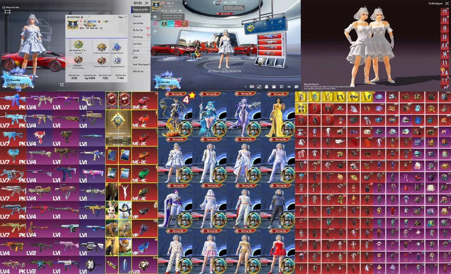This screenshot has height=274, width=451.
Task: Switch to the Thông Tin Cơ Bản tab
Action: (x=141, y=9)
